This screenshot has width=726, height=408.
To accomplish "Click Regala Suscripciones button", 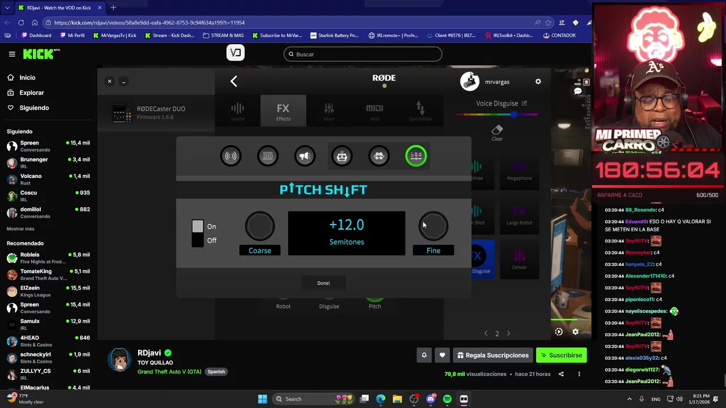I will coord(492,355).
